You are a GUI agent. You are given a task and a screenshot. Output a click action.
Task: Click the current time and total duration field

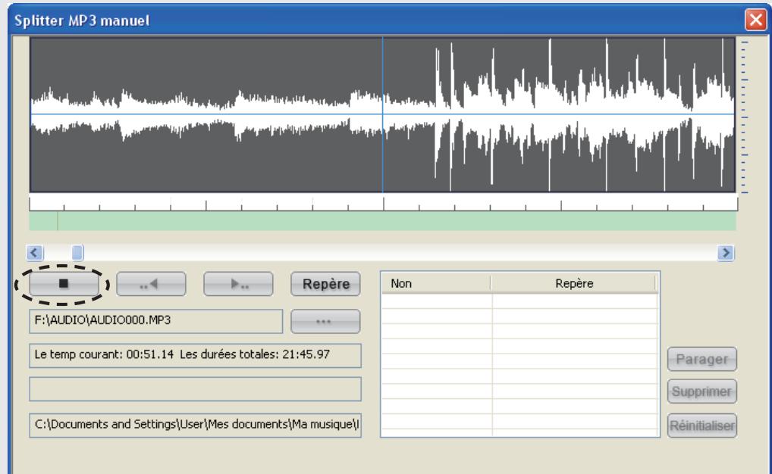tap(196, 356)
